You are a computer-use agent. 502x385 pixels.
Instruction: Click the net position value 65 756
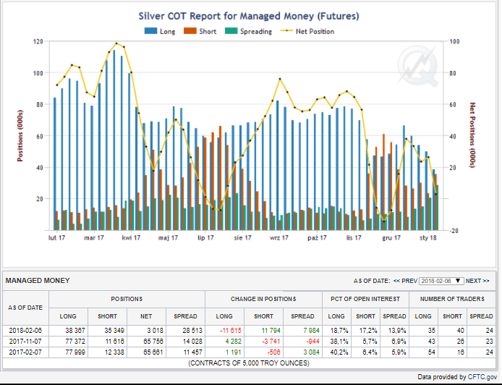click(x=153, y=342)
